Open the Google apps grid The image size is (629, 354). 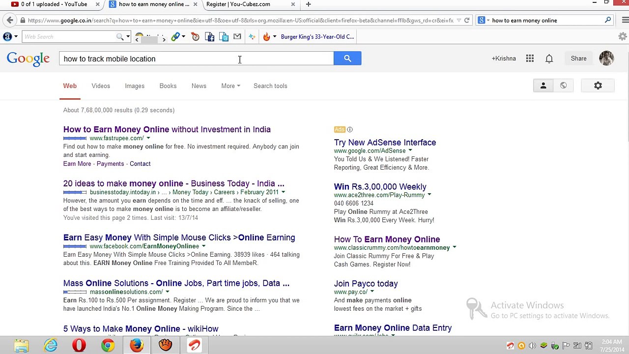pos(530,59)
